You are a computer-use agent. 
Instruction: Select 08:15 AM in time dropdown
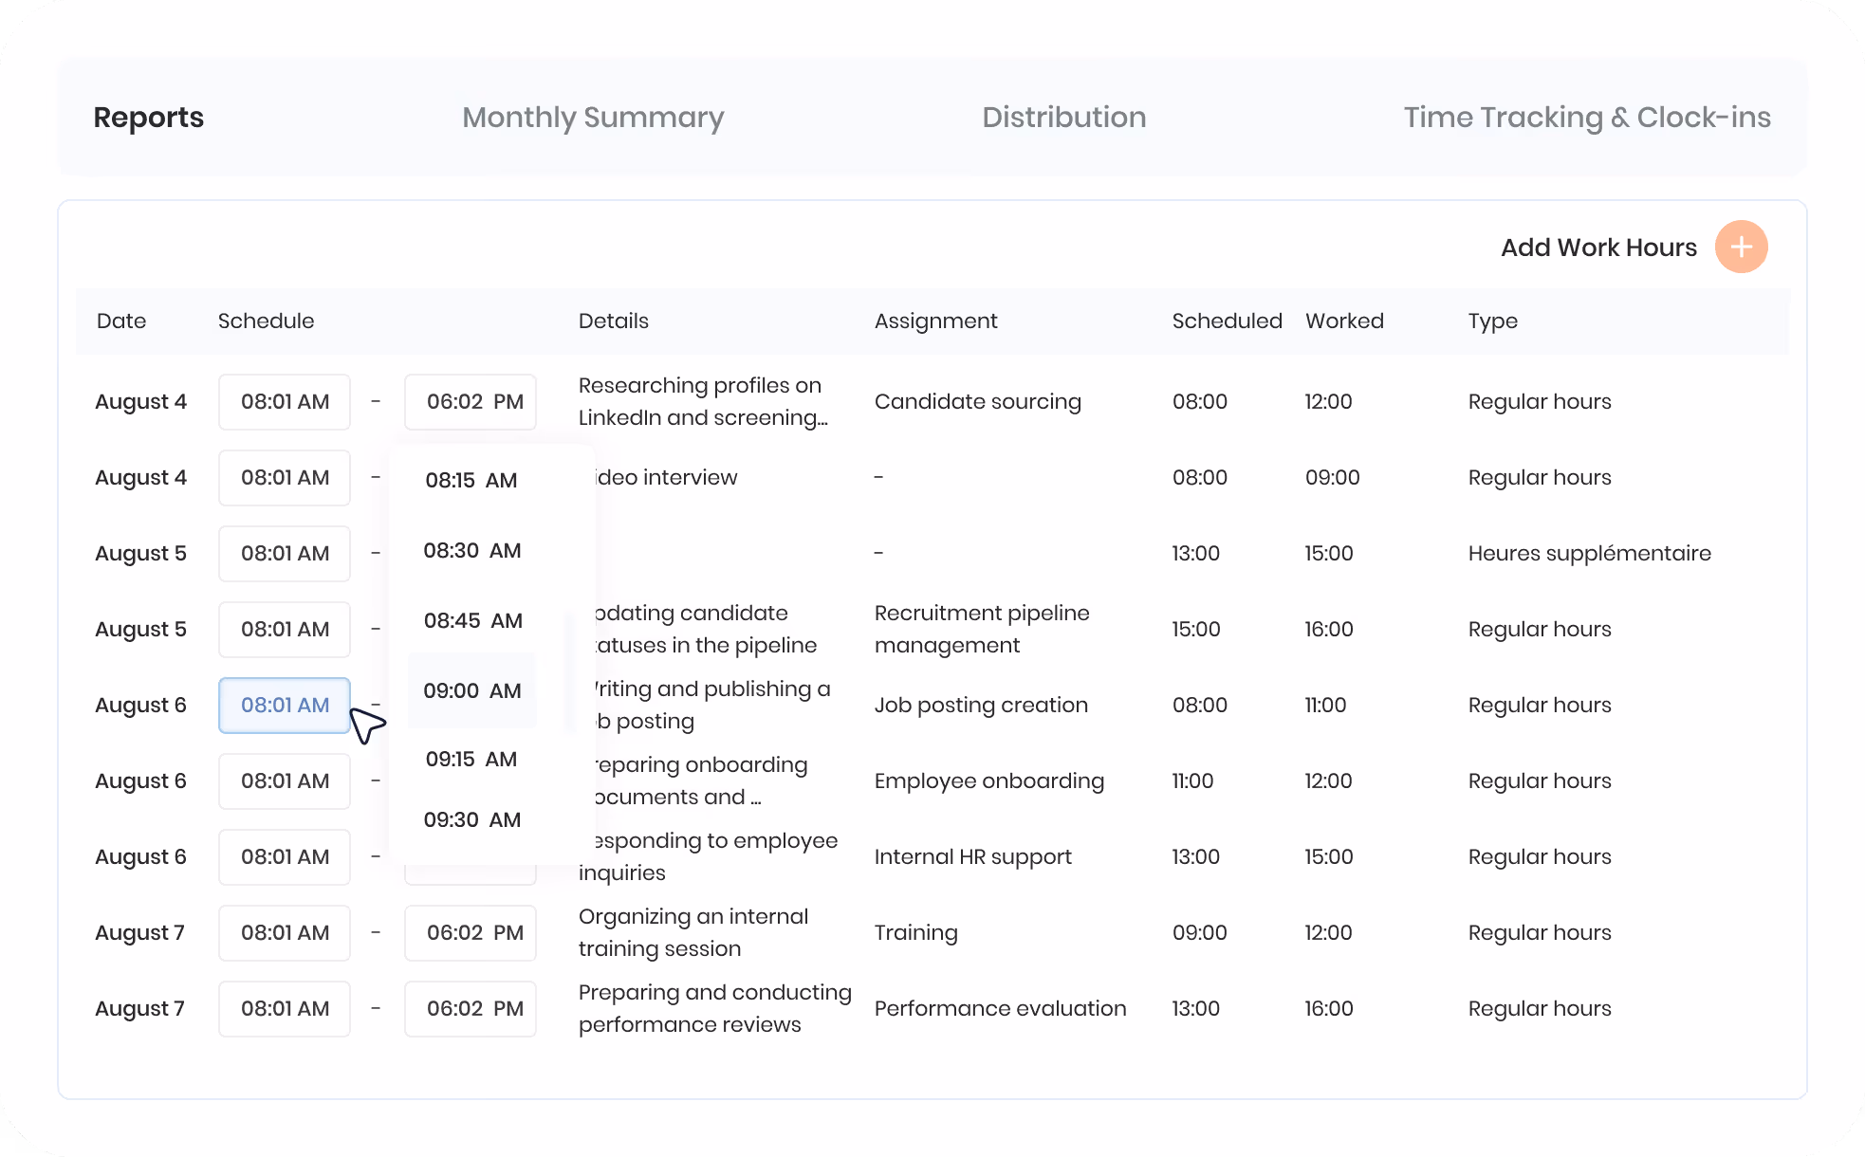471,480
